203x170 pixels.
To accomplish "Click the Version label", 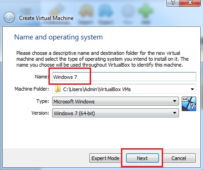I will [x=40, y=113].
